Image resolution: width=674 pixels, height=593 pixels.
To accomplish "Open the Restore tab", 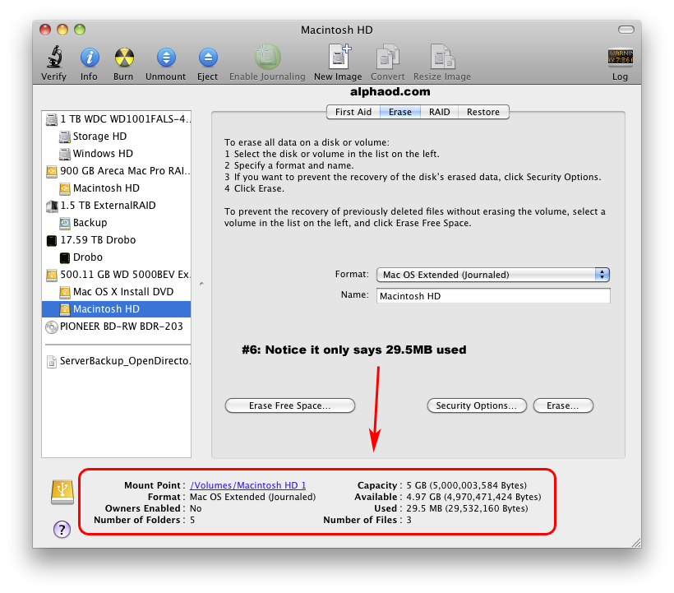I will point(483,112).
